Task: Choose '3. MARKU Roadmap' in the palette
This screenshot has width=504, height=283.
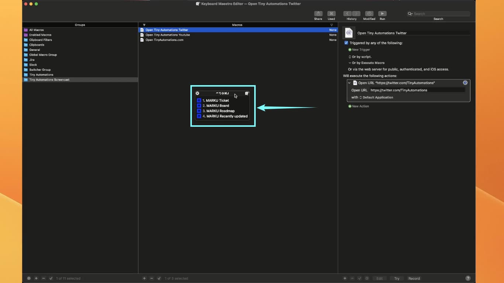Action: tap(222, 111)
